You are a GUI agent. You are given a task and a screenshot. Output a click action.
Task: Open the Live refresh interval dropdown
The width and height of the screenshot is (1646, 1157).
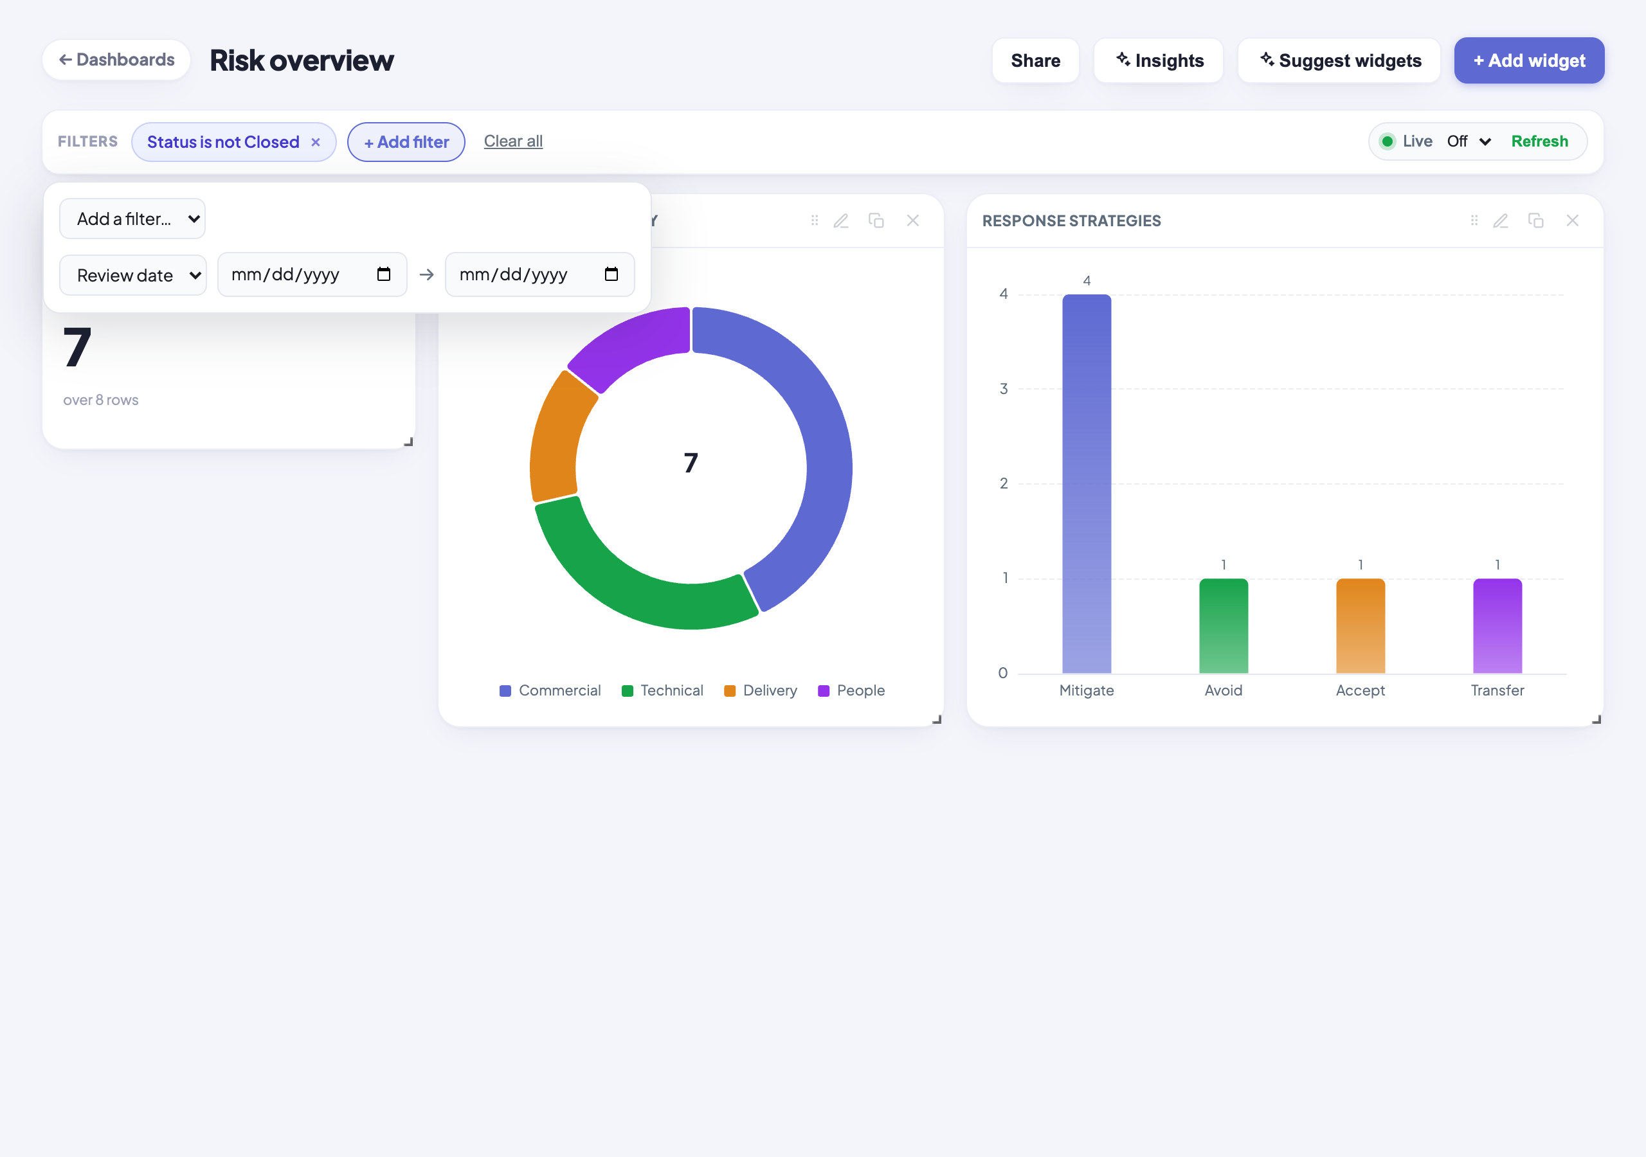[x=1469, y=141]
